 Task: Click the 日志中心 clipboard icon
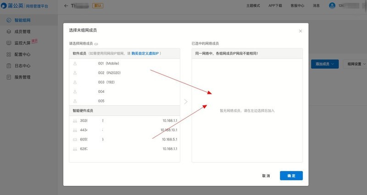point(9,66)
